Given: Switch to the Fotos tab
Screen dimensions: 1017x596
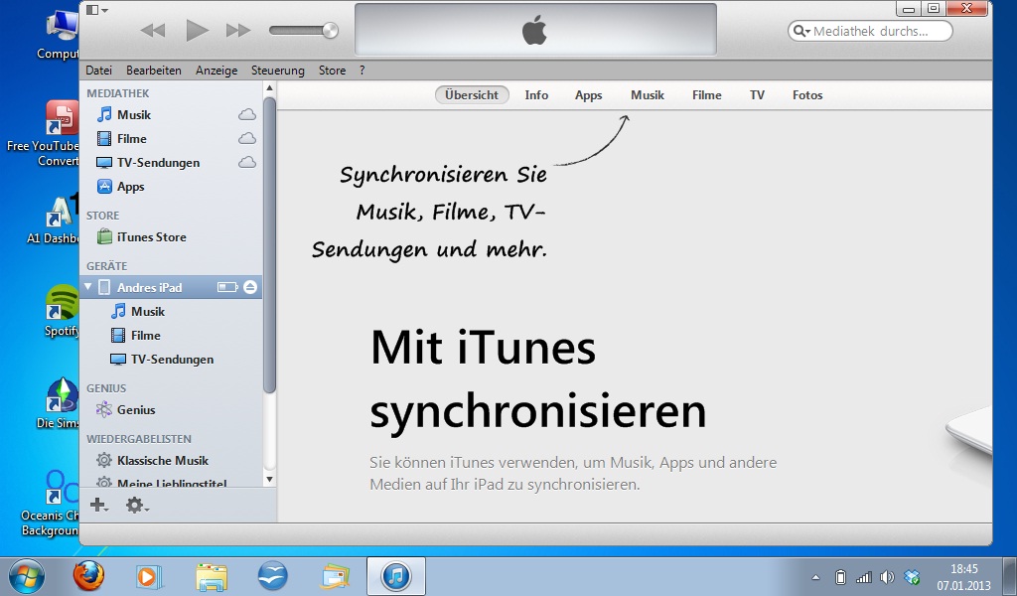Looking at the screenshot, I should coord(807,95).
